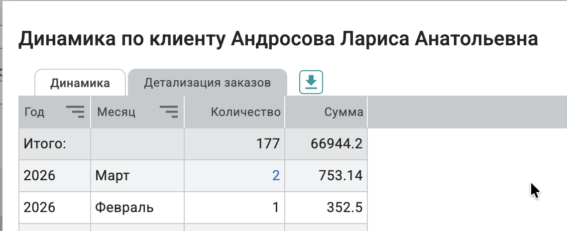Screen dimensions: 567x231
Task: Click the Март month cell
Action: point(113,176)
